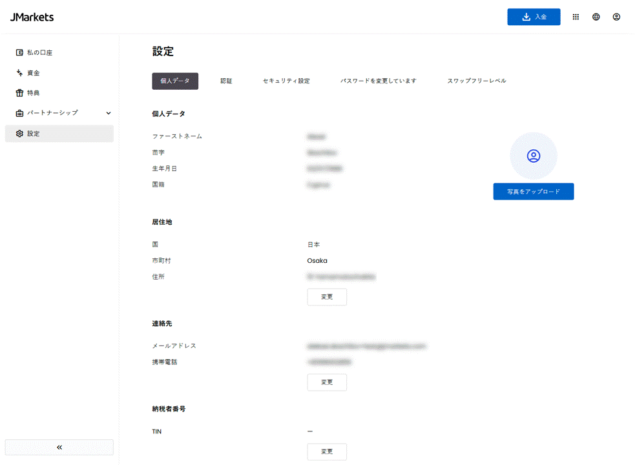Click the メールアドレス label
Viewport: 635px width, 465px height.
pos(174,346)
